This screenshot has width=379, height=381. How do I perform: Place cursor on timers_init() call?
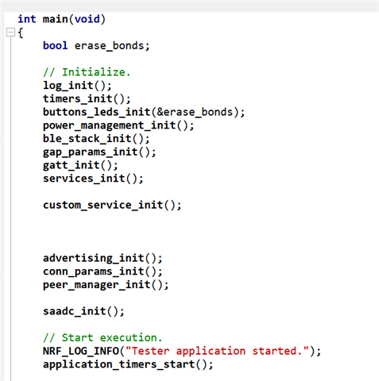tap(87, 99)
